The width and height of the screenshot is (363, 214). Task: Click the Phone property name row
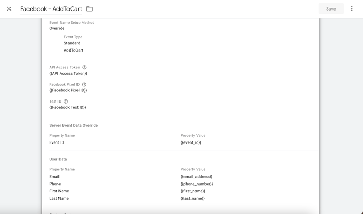coord(55,184)
